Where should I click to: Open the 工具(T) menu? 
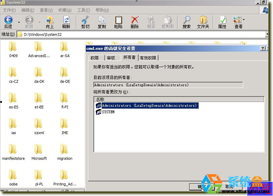tap(83, 10)
